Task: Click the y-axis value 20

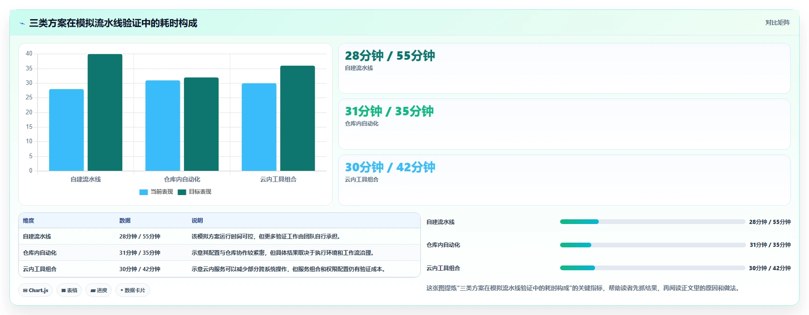Action: (29, 112)
